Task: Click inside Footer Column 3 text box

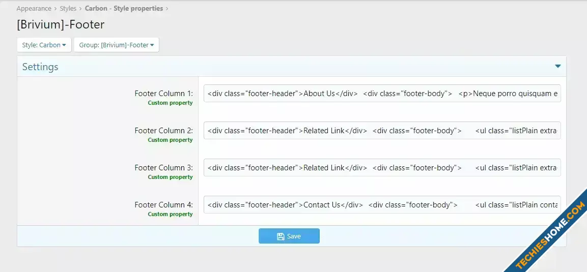Action: click(382, 167)
